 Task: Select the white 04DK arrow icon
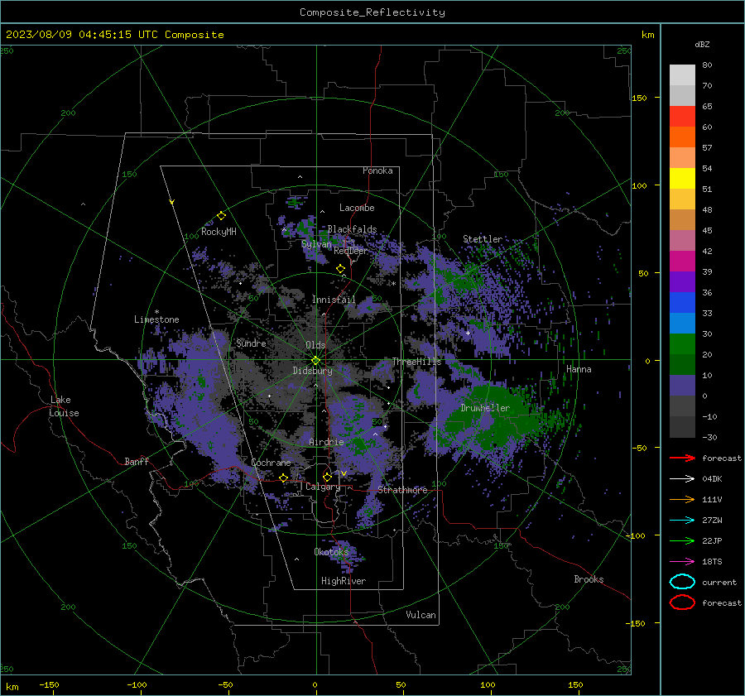682,478
